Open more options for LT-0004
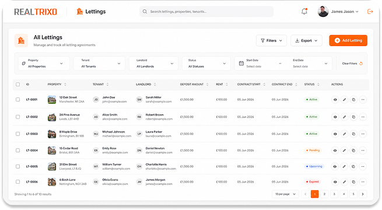382x210 pixels. (363, 150)
